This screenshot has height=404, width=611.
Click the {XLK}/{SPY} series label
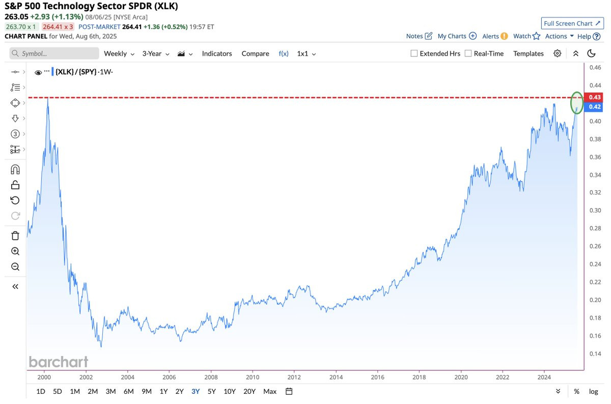76,72
